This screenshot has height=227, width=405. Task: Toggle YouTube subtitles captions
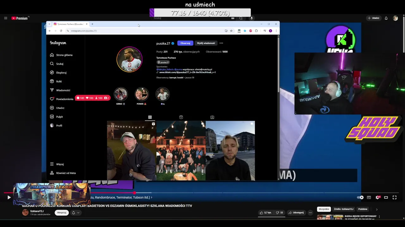pos(369,197)
